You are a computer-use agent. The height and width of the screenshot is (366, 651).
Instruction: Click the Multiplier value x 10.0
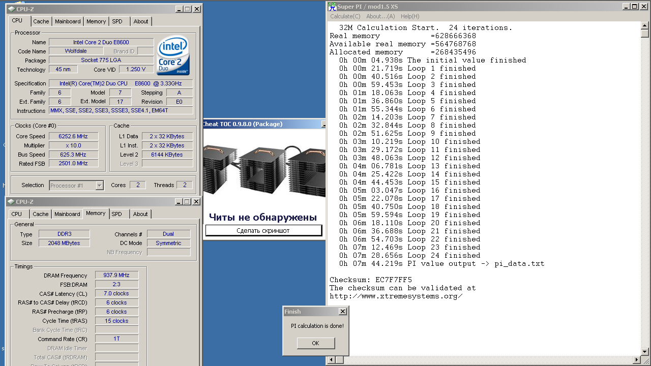point(73,145)
